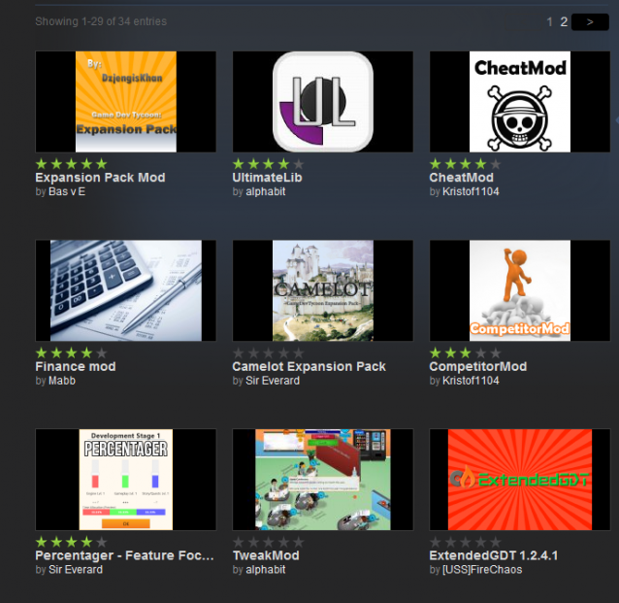Open the CheatMod skull icon thumbnail
The image size is (619, 603).
coord(519,102)
